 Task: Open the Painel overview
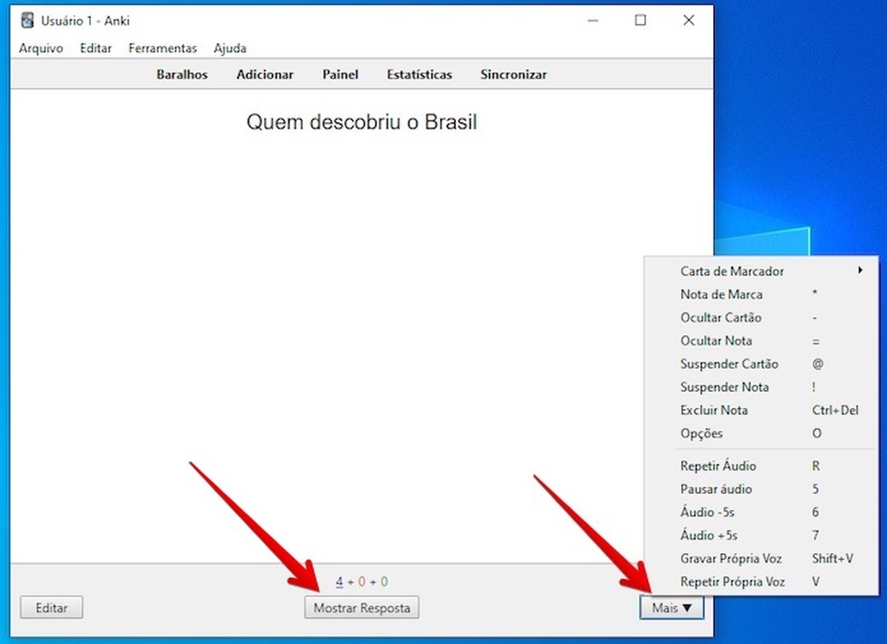(340, 75)
